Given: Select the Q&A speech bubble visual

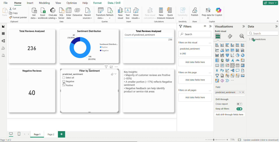Looking at the screenshot, I should coord(237,70).
